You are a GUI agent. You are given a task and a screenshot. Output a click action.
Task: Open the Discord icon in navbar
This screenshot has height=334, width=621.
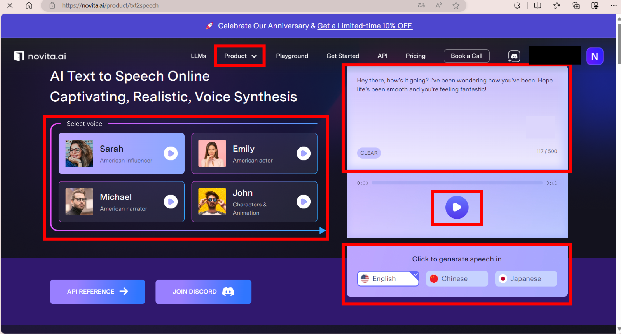(514, 56)
